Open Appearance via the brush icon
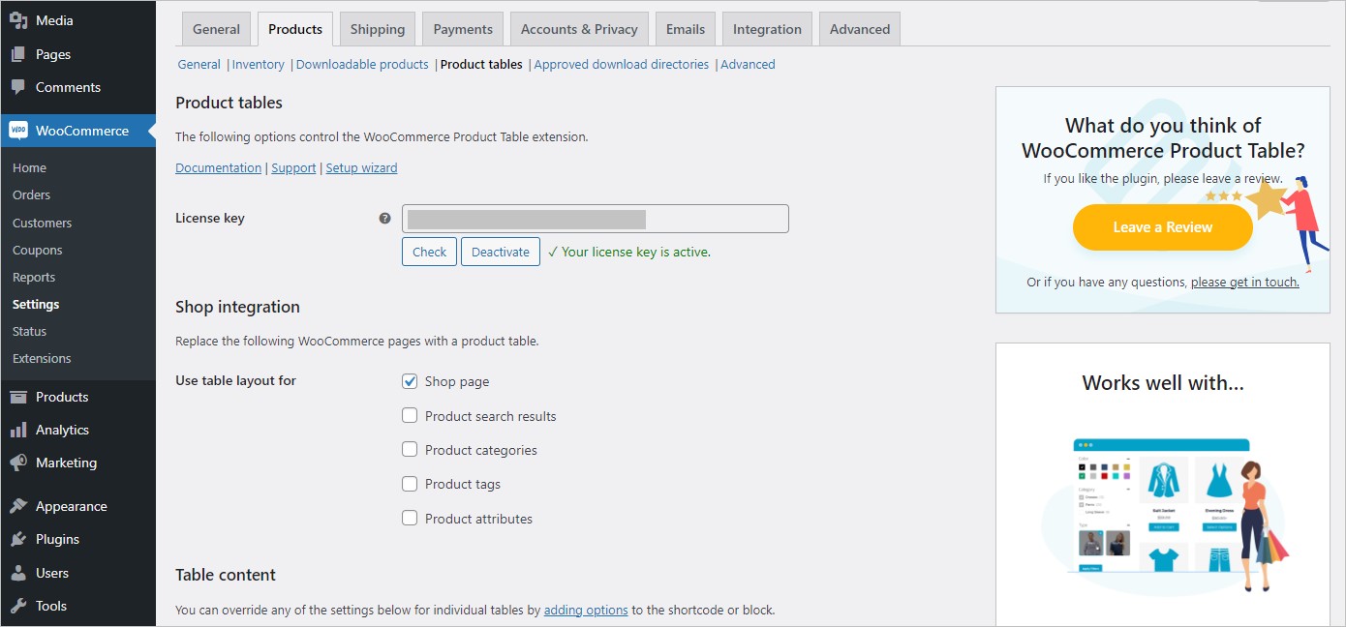1346x627 pixels. tap(17, 505)
